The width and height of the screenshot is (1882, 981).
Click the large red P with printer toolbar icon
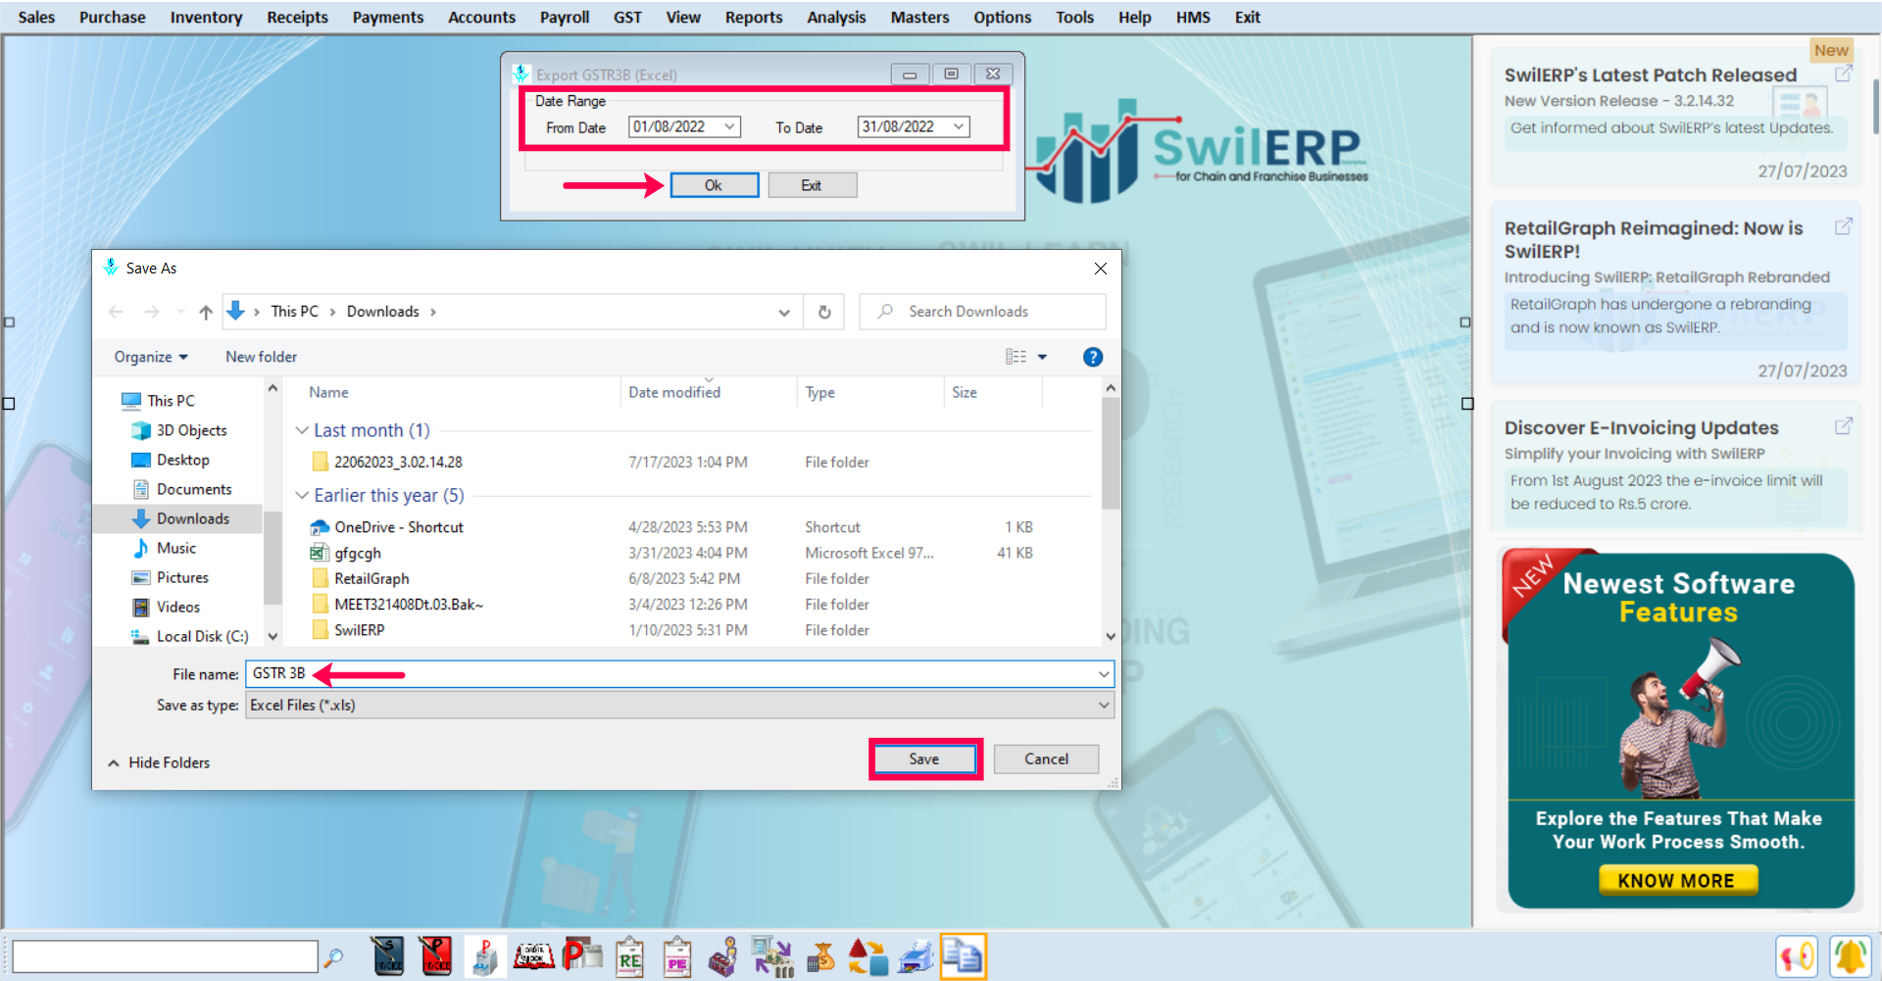[582, 956]
